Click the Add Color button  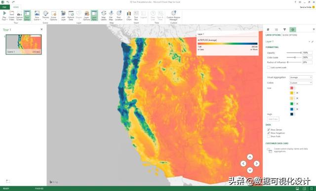pos(273,119)
